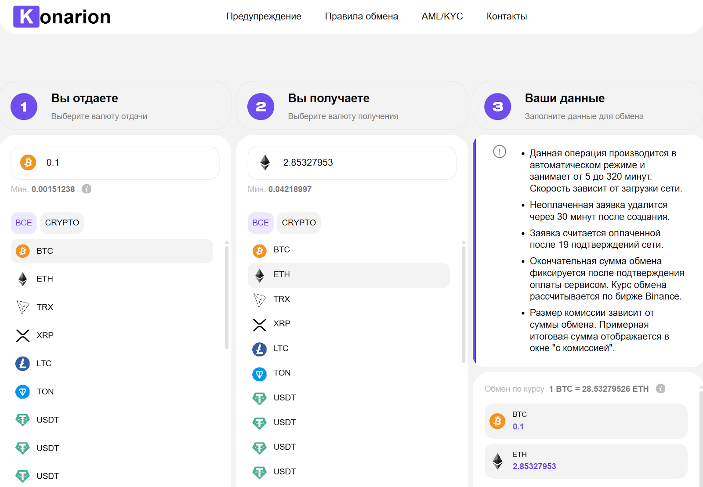Click info icon next to minimum BTC amount
The height and width of the screenshot is (487, 703).
87,189
